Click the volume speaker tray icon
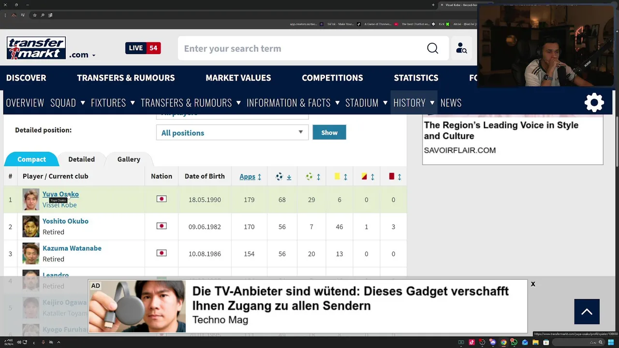This screenshot has width=619, height=348. point(19,342)
